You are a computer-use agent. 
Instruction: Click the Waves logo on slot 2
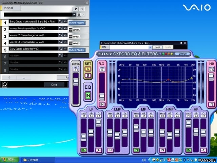(74, 30)
